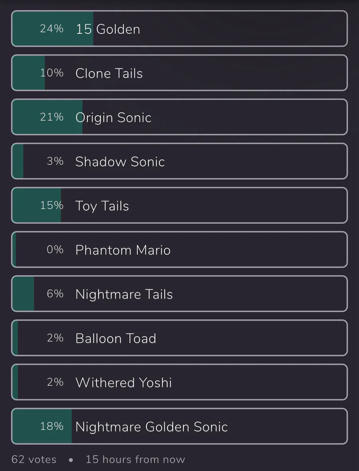Select the Withered Yoshi poll option
The height and width of the screenshot is (471, 359).
[179, 382]
